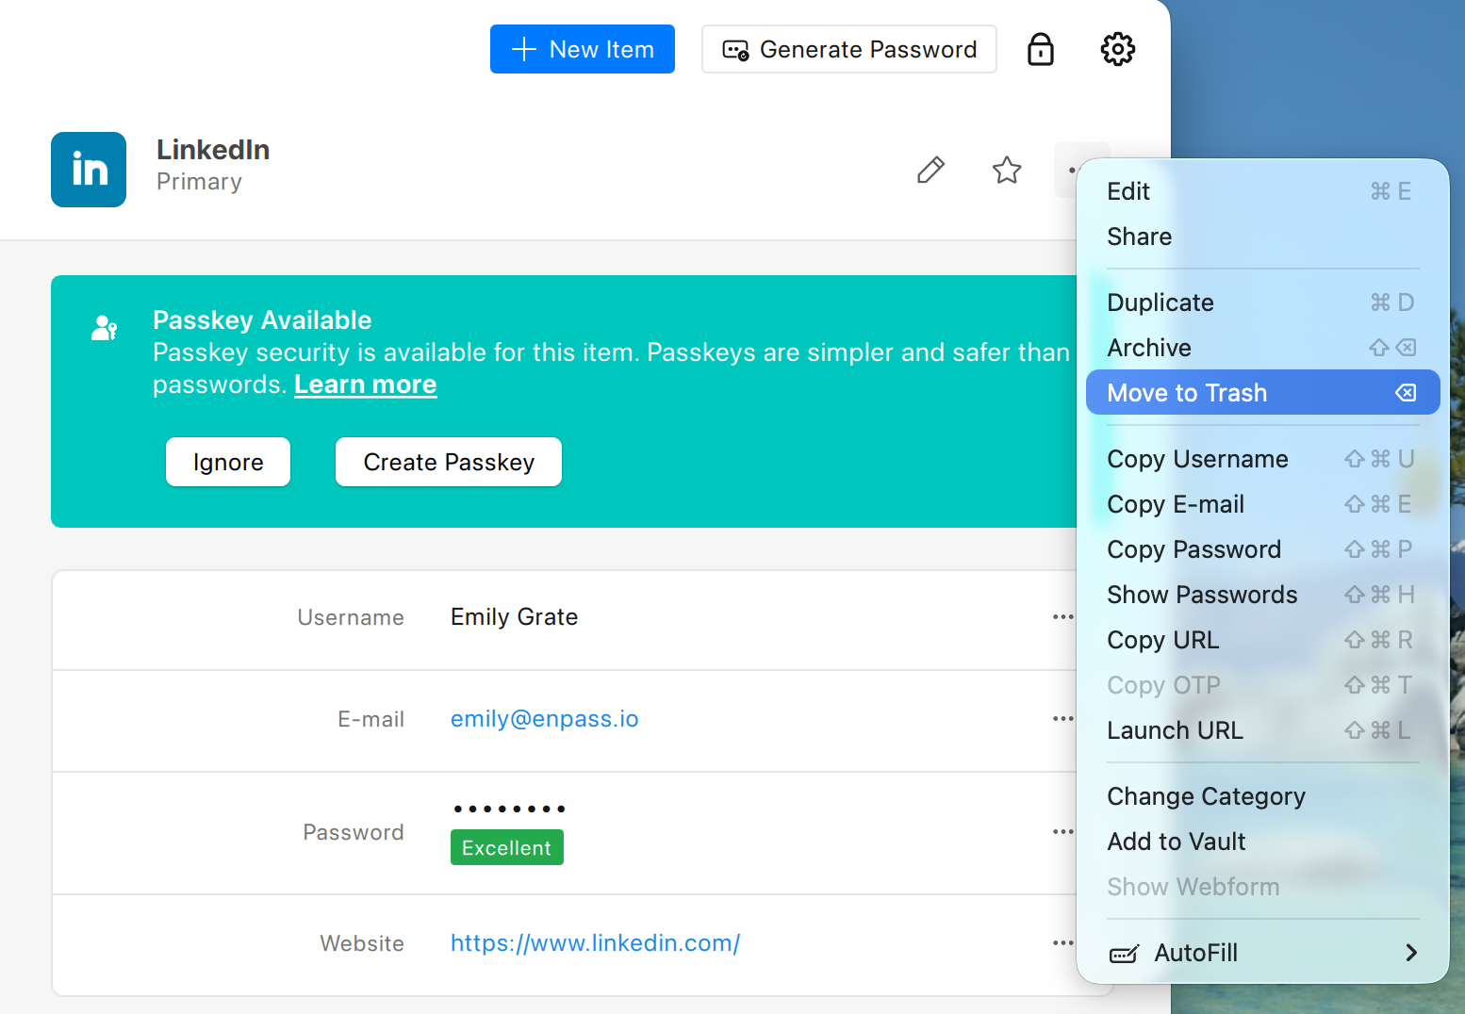Image resolution: width=1465 pixels, height=1014 pixels.
Task: Expand the AutoFill submenu arrow
Action: 1411,953
